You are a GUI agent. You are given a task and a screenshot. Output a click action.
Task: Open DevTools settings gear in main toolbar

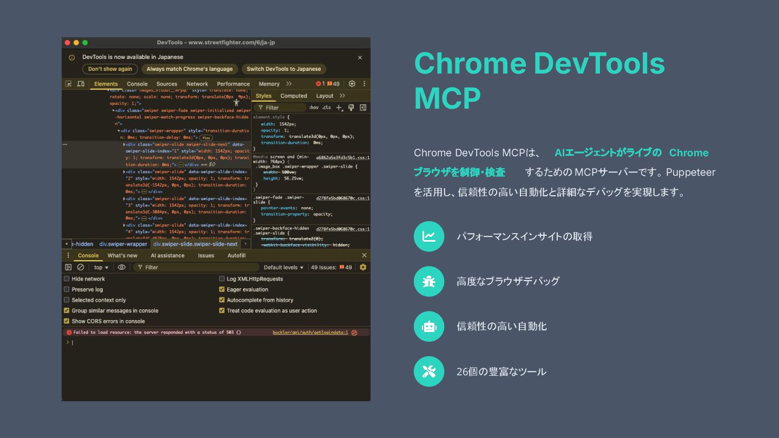pyautogui.click(x=352, y=84)
